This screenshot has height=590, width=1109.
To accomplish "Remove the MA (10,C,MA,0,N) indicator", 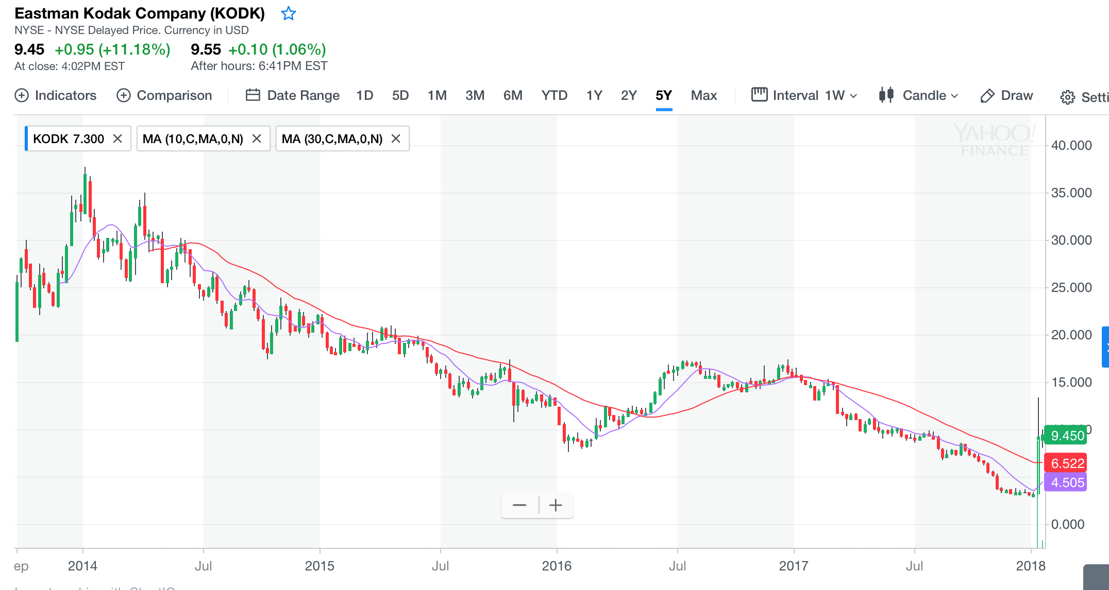I will coord(257,138).
